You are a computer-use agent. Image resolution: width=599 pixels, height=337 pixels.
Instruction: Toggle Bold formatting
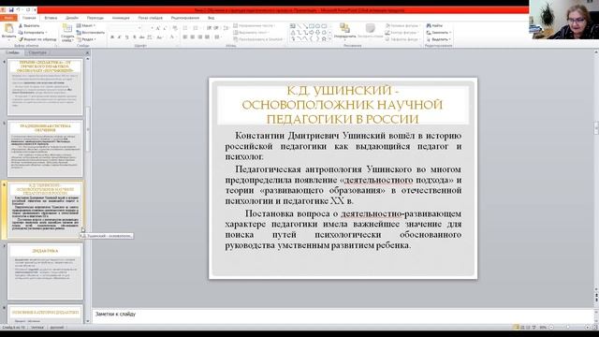coord(112,37)
